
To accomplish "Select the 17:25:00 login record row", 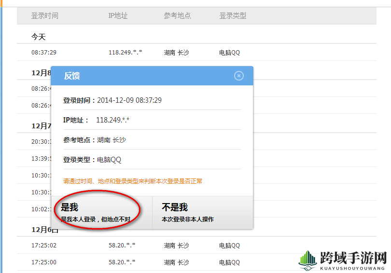I will (x=196, y=262).
